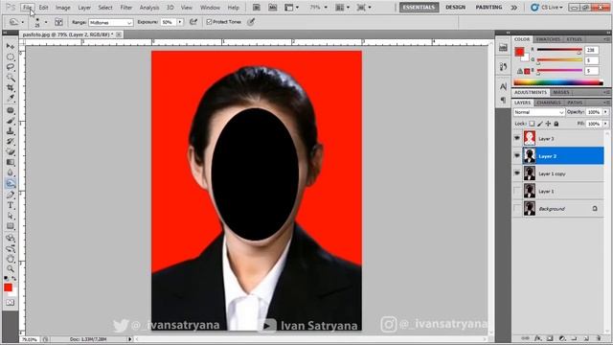Viewport: 613px width, 345px height.
Task: Select the Move tool
Action: point(11,46)
